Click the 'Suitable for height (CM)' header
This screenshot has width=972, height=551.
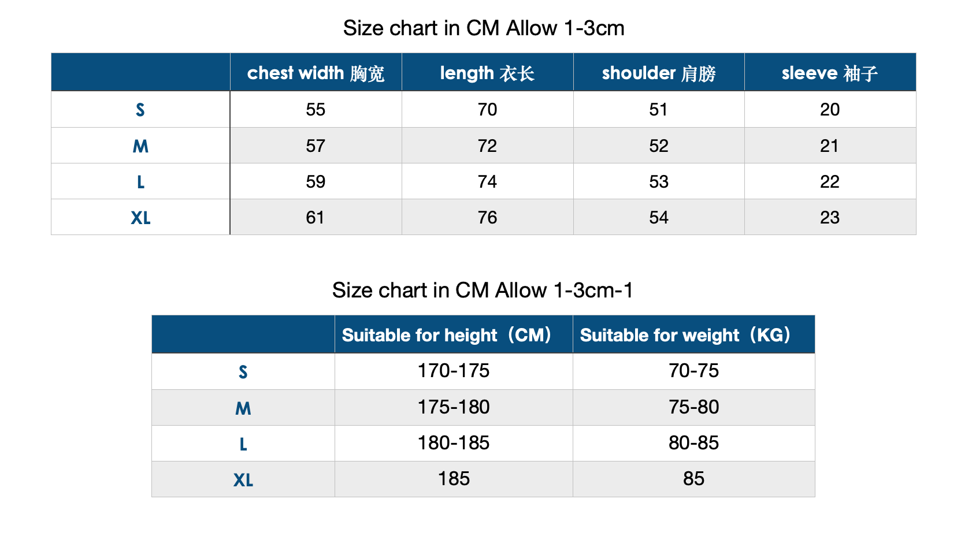[x=447, y=335]
